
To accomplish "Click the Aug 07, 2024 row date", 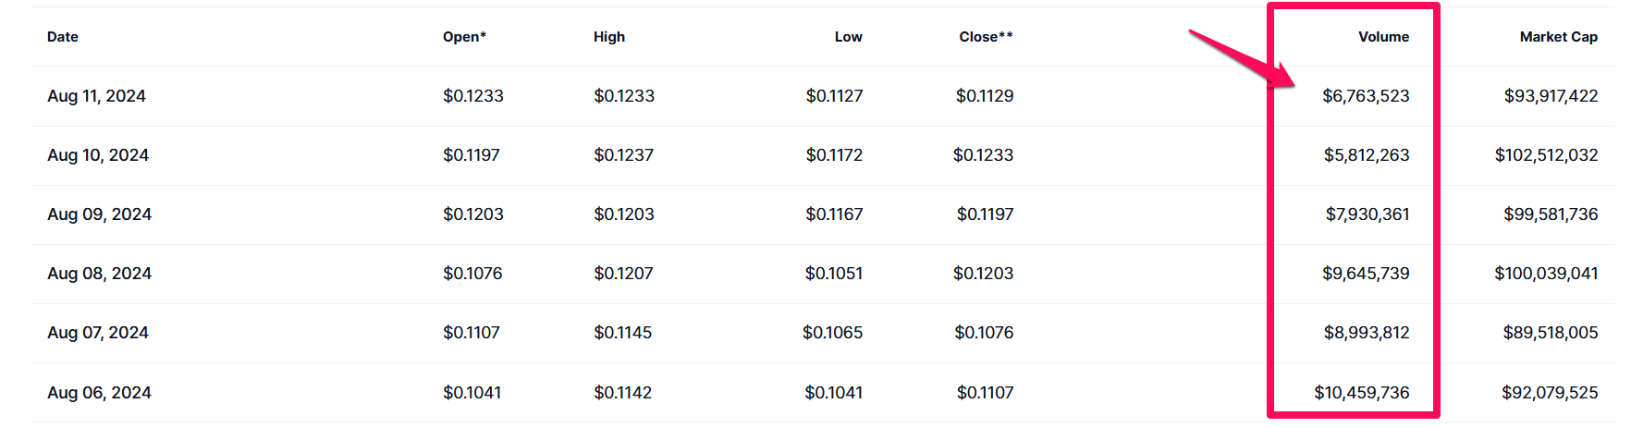I will tap(98, 333).
